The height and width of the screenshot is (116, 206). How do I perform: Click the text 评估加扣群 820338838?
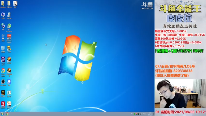pos(174,71)
